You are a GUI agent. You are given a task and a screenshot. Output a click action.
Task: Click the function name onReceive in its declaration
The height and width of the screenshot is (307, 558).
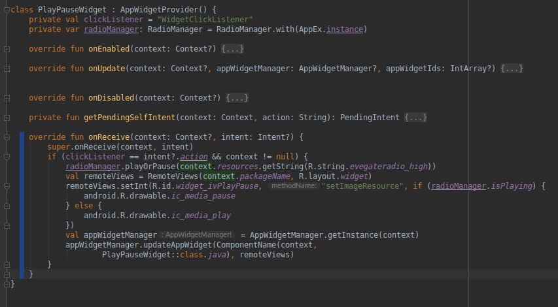(109, 137)
